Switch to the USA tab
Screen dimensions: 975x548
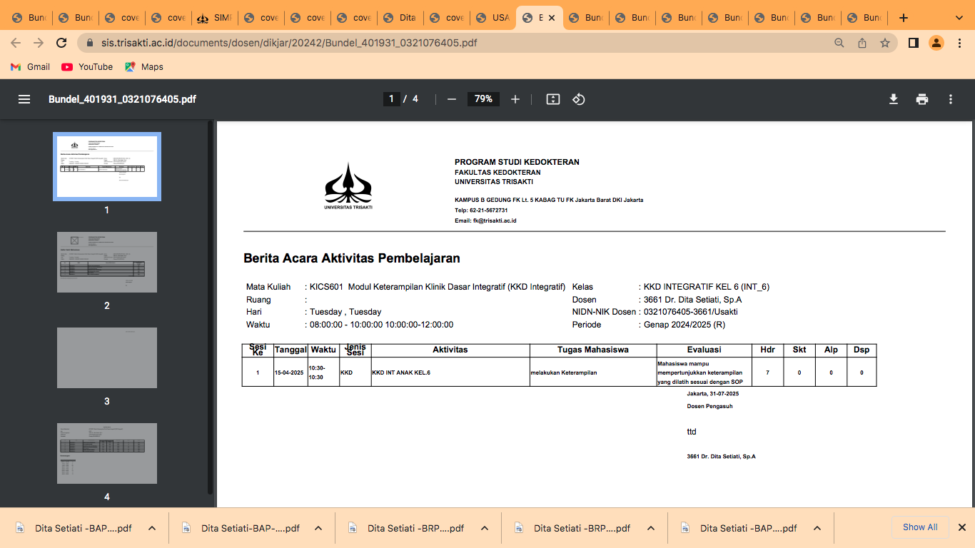[492, 18]
